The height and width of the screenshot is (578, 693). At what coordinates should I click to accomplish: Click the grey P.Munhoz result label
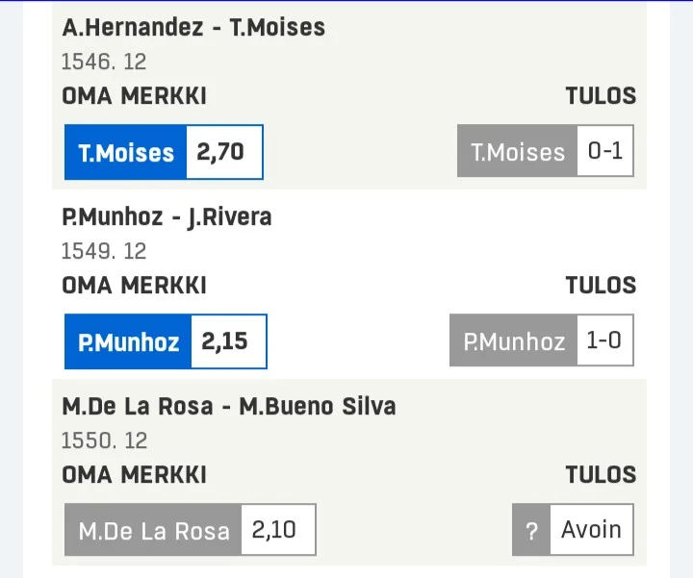[x=514, y=341]
